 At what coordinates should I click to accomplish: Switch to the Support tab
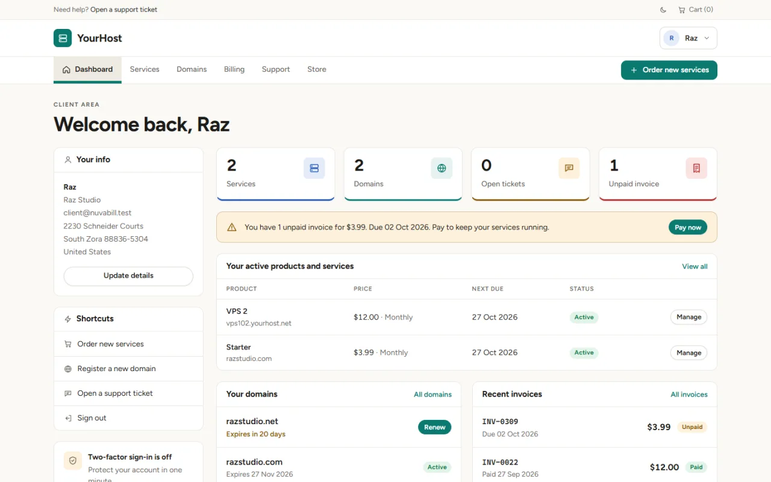(x=276, y=69)
